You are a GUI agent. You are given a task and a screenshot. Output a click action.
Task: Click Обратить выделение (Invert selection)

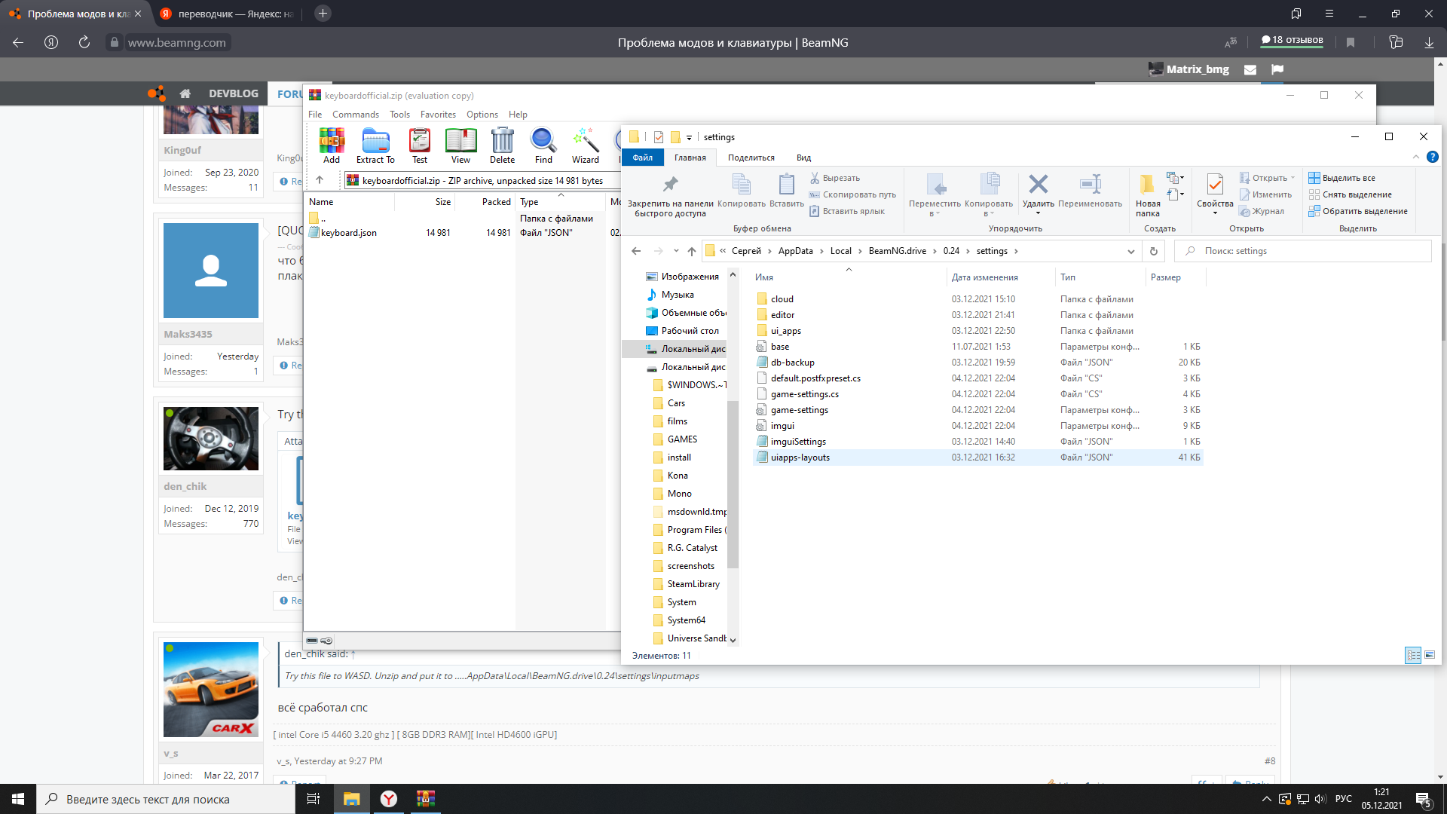coord(1358,211)
